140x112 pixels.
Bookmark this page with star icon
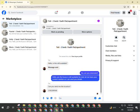(x=128, y=7)
